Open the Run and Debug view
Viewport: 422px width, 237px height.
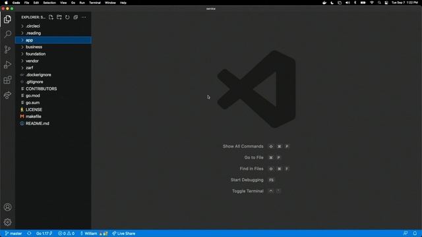[x=7, y=65]
